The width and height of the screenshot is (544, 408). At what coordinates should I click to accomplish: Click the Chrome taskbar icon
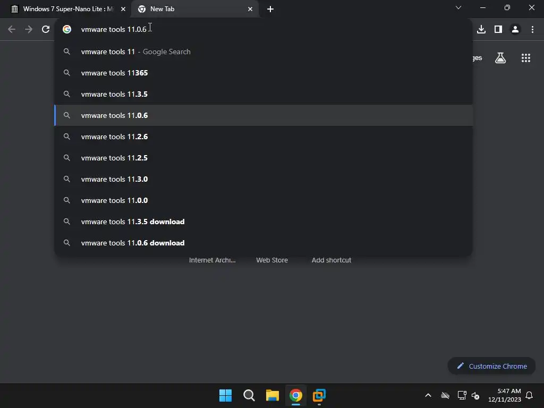[296, 395]
